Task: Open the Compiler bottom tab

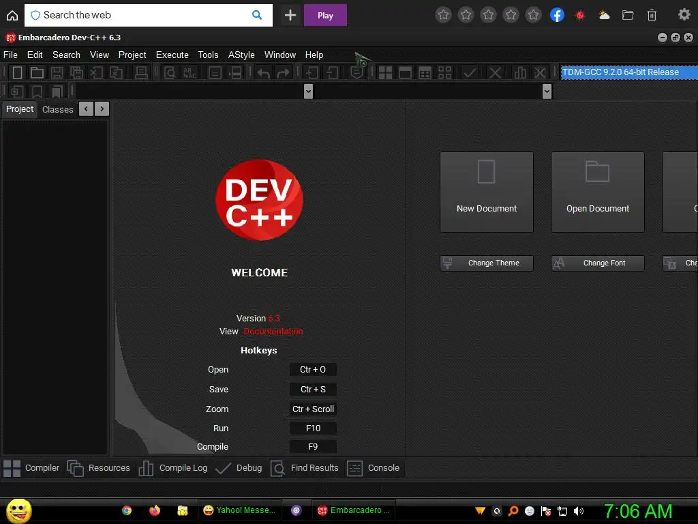Action: pyautogui.click(x=31, y=468)
